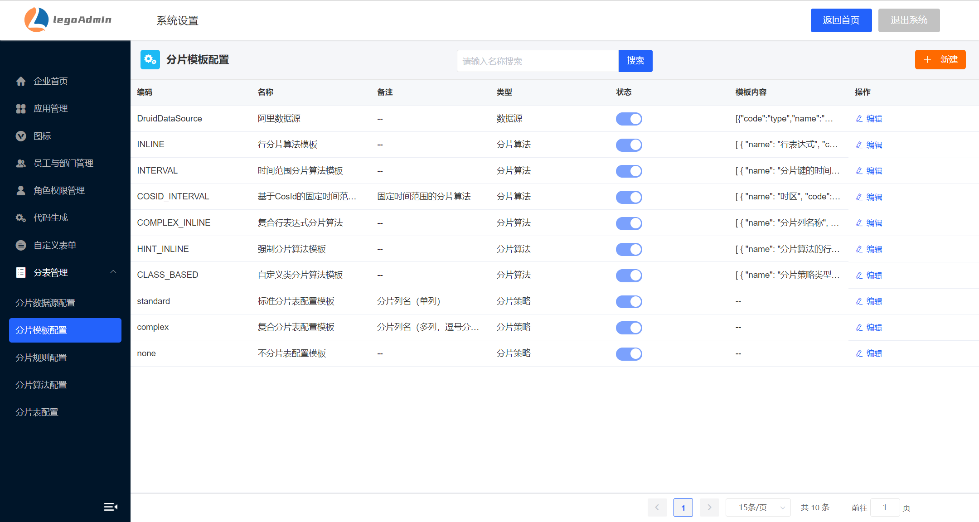This screenshot has width=979, height=522.
Task: Turn off HINT_INLINE status switch
Action: (x=629, y=249)
